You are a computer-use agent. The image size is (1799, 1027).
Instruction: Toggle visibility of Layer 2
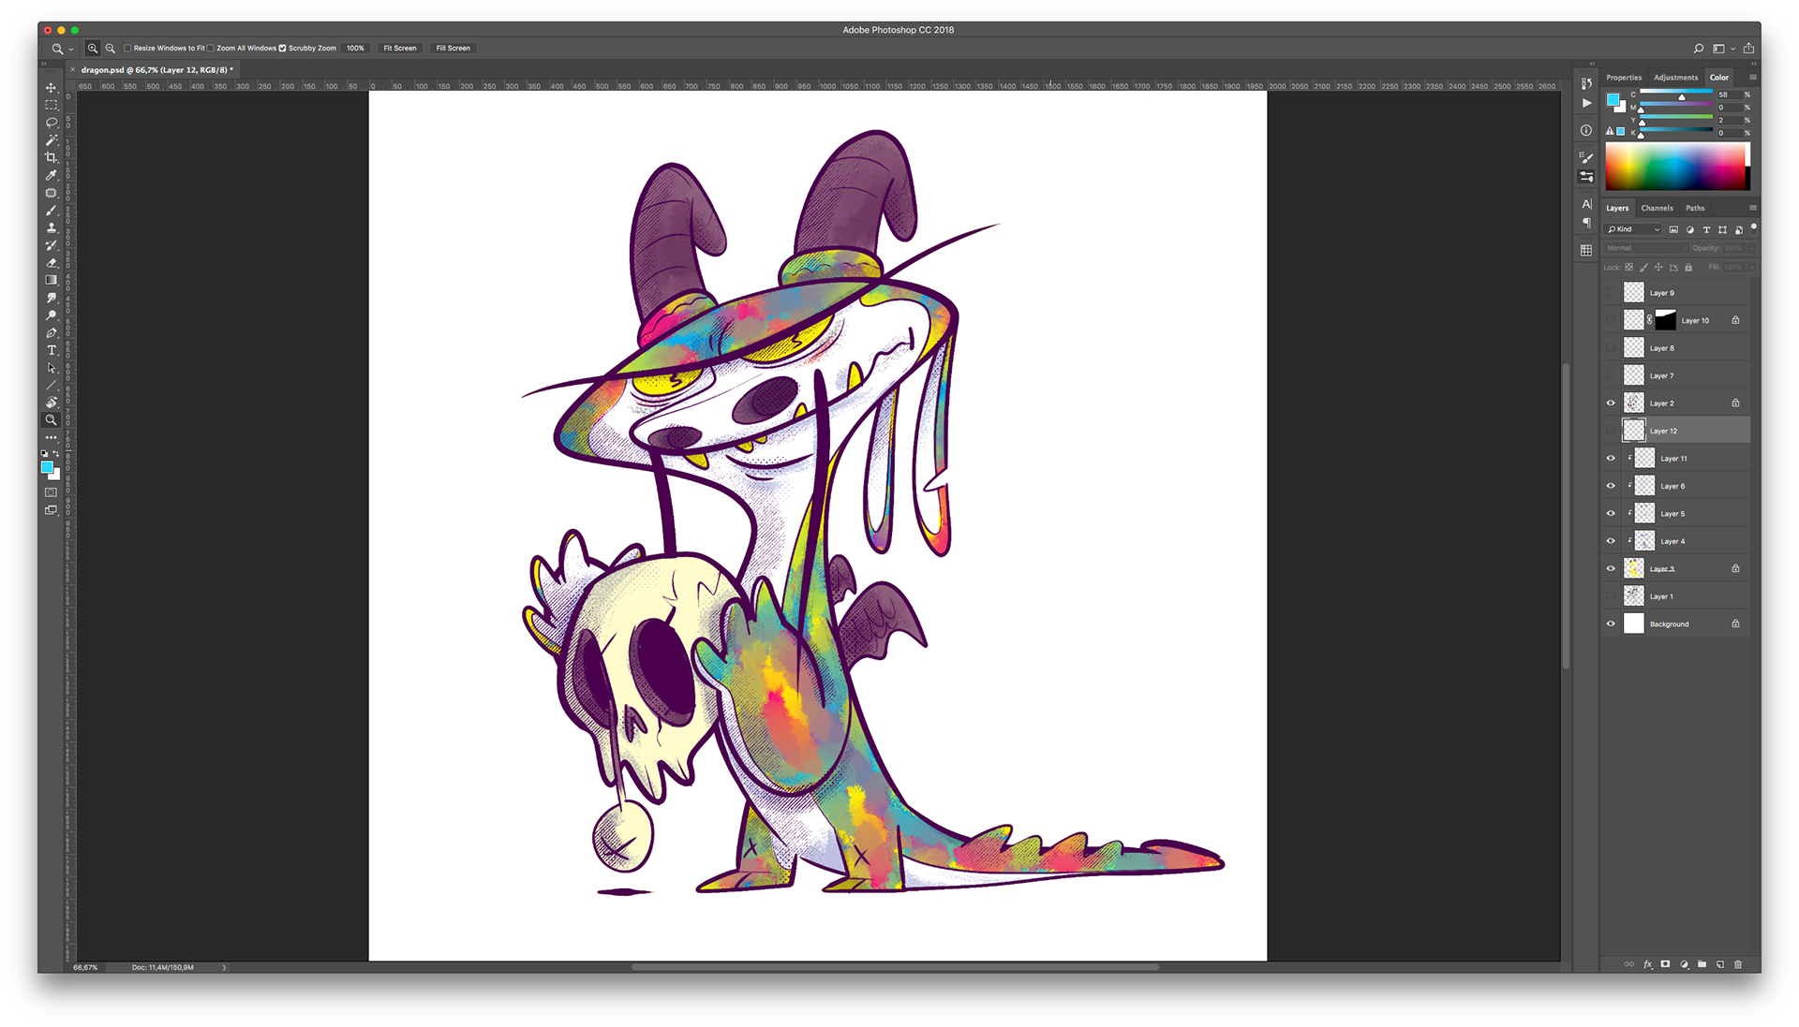point(1611,403)
